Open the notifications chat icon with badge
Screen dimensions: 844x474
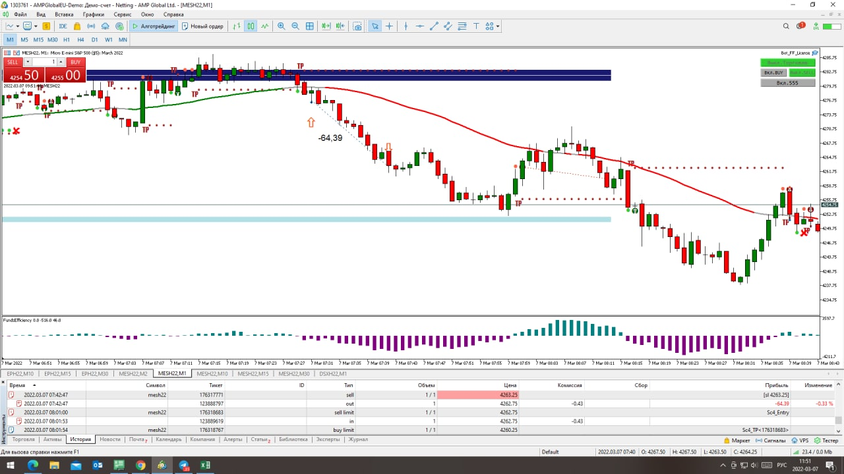click(800, 26)
